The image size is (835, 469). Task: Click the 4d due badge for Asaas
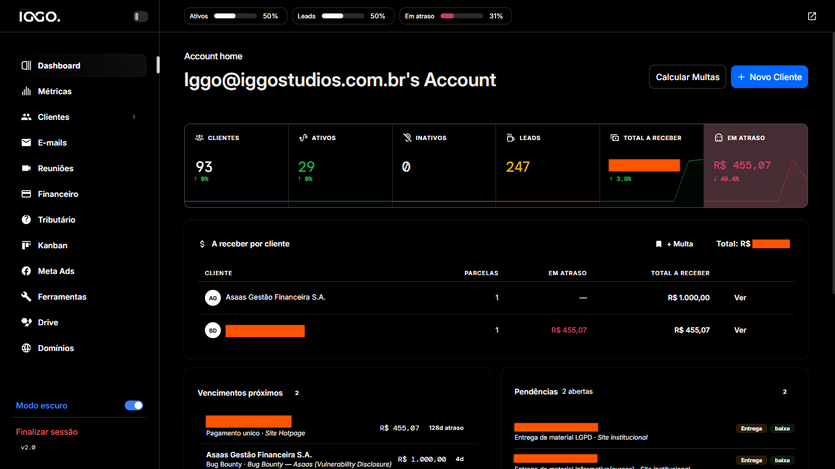coord(459,459)
